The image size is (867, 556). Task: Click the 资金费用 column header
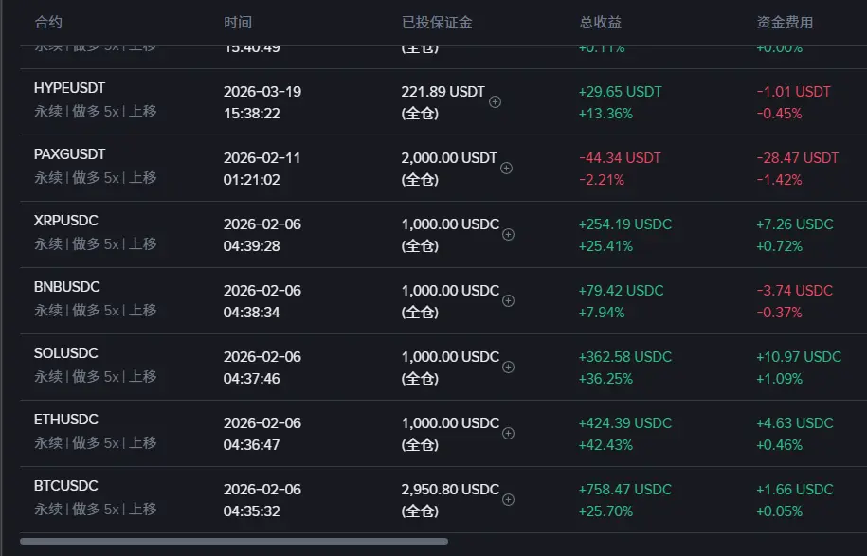coord(785,22)
